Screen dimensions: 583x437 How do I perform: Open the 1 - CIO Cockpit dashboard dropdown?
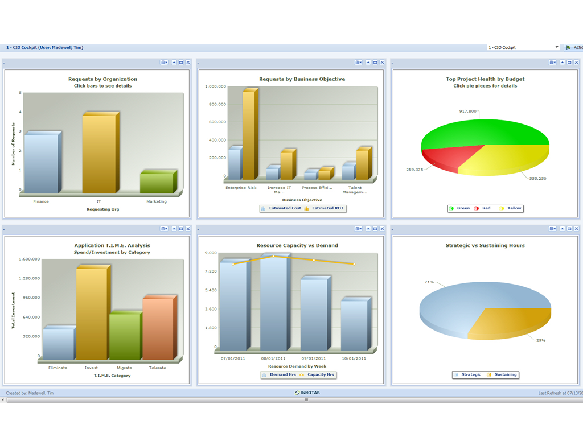(557, 47)
